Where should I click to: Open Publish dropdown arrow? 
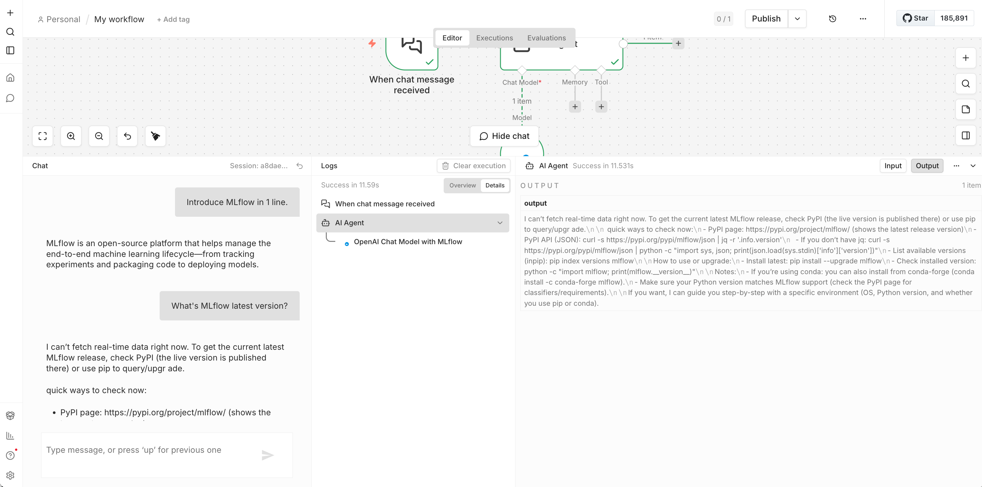pyautogui.click(x=797, y=19)
